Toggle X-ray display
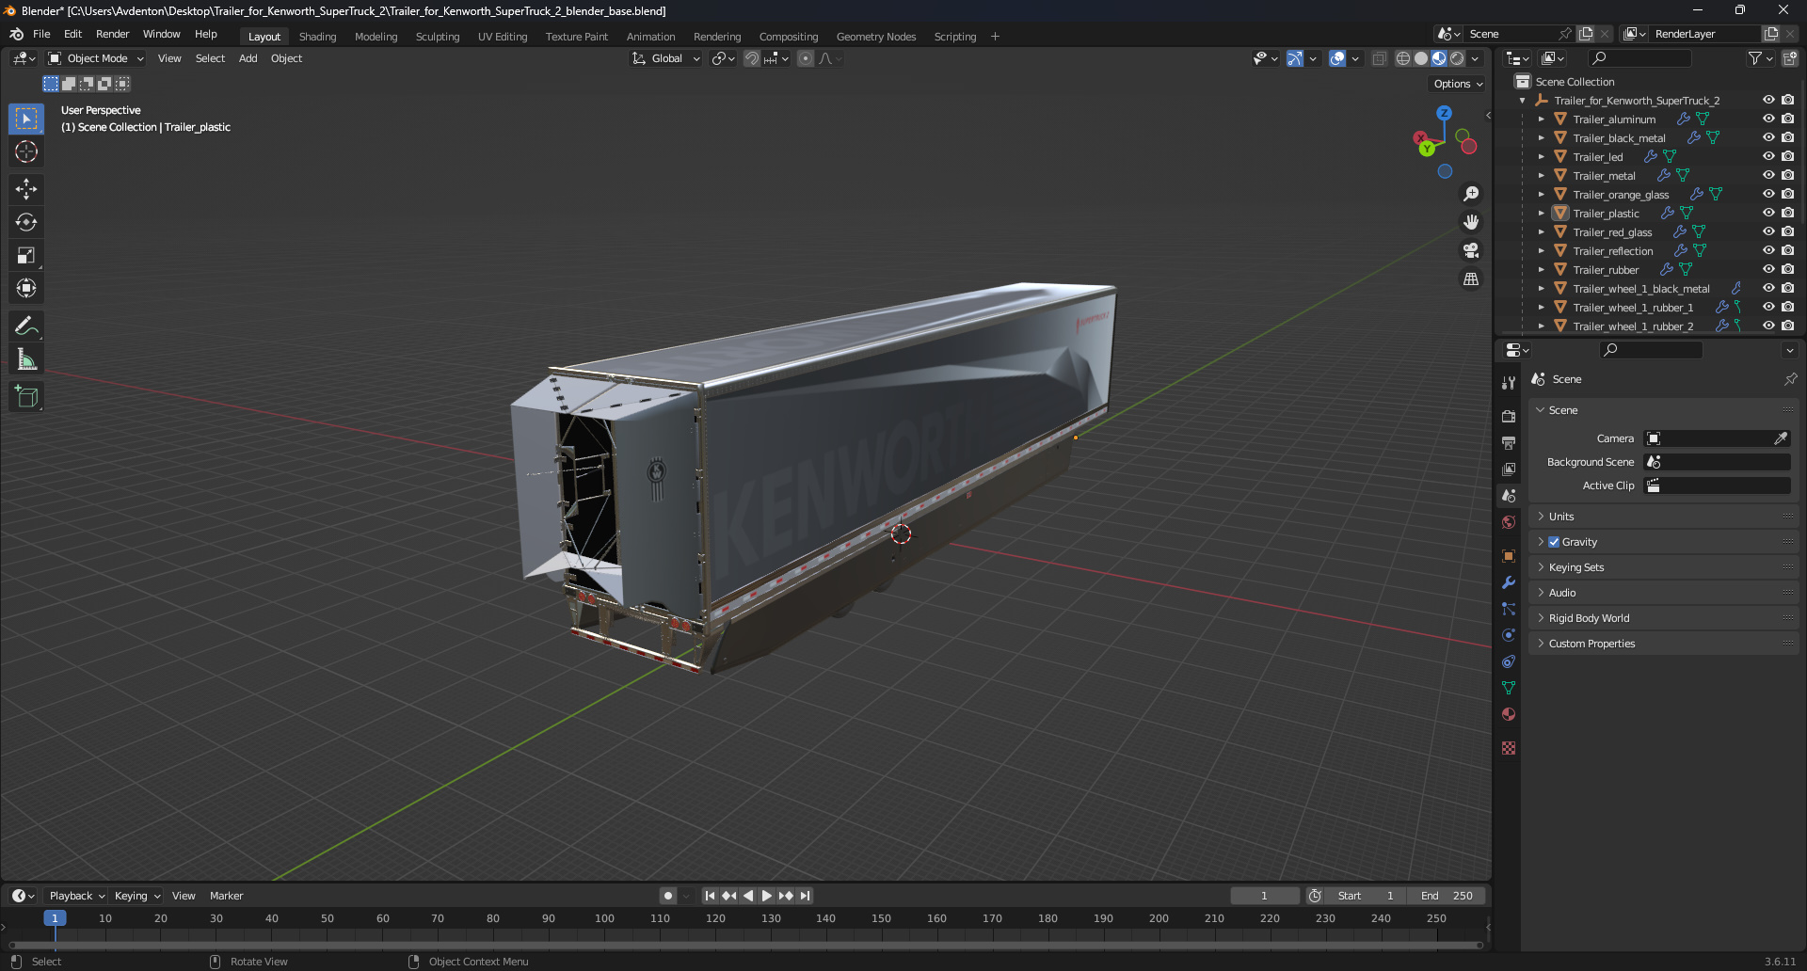Screen dimensions: 1807x971 pos(1380,58)
